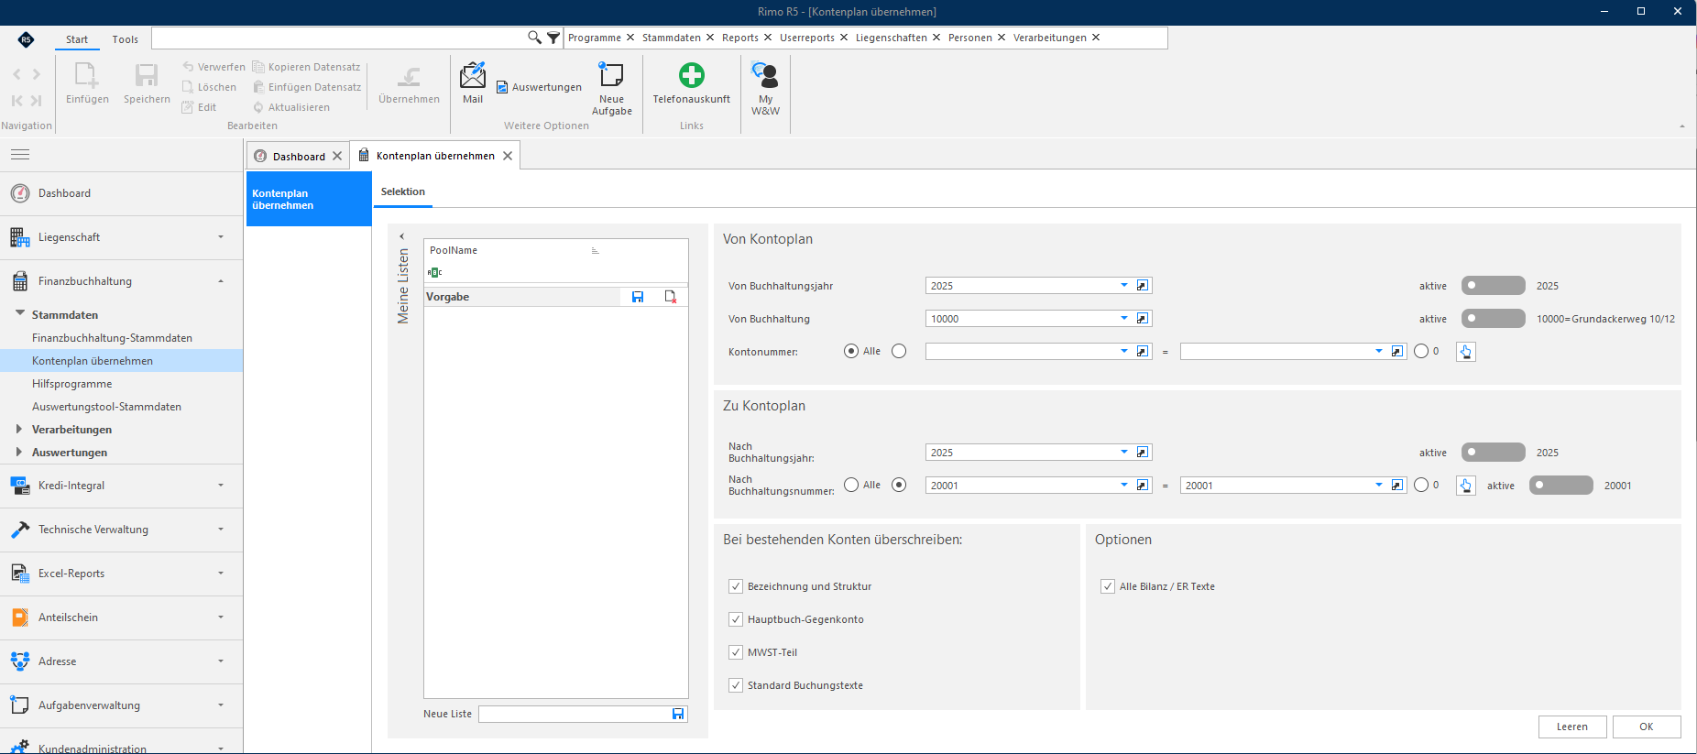Toggle aktive slider for Von Buchhaltungsjahr
1697x754 pixels.
[1493, 286]
